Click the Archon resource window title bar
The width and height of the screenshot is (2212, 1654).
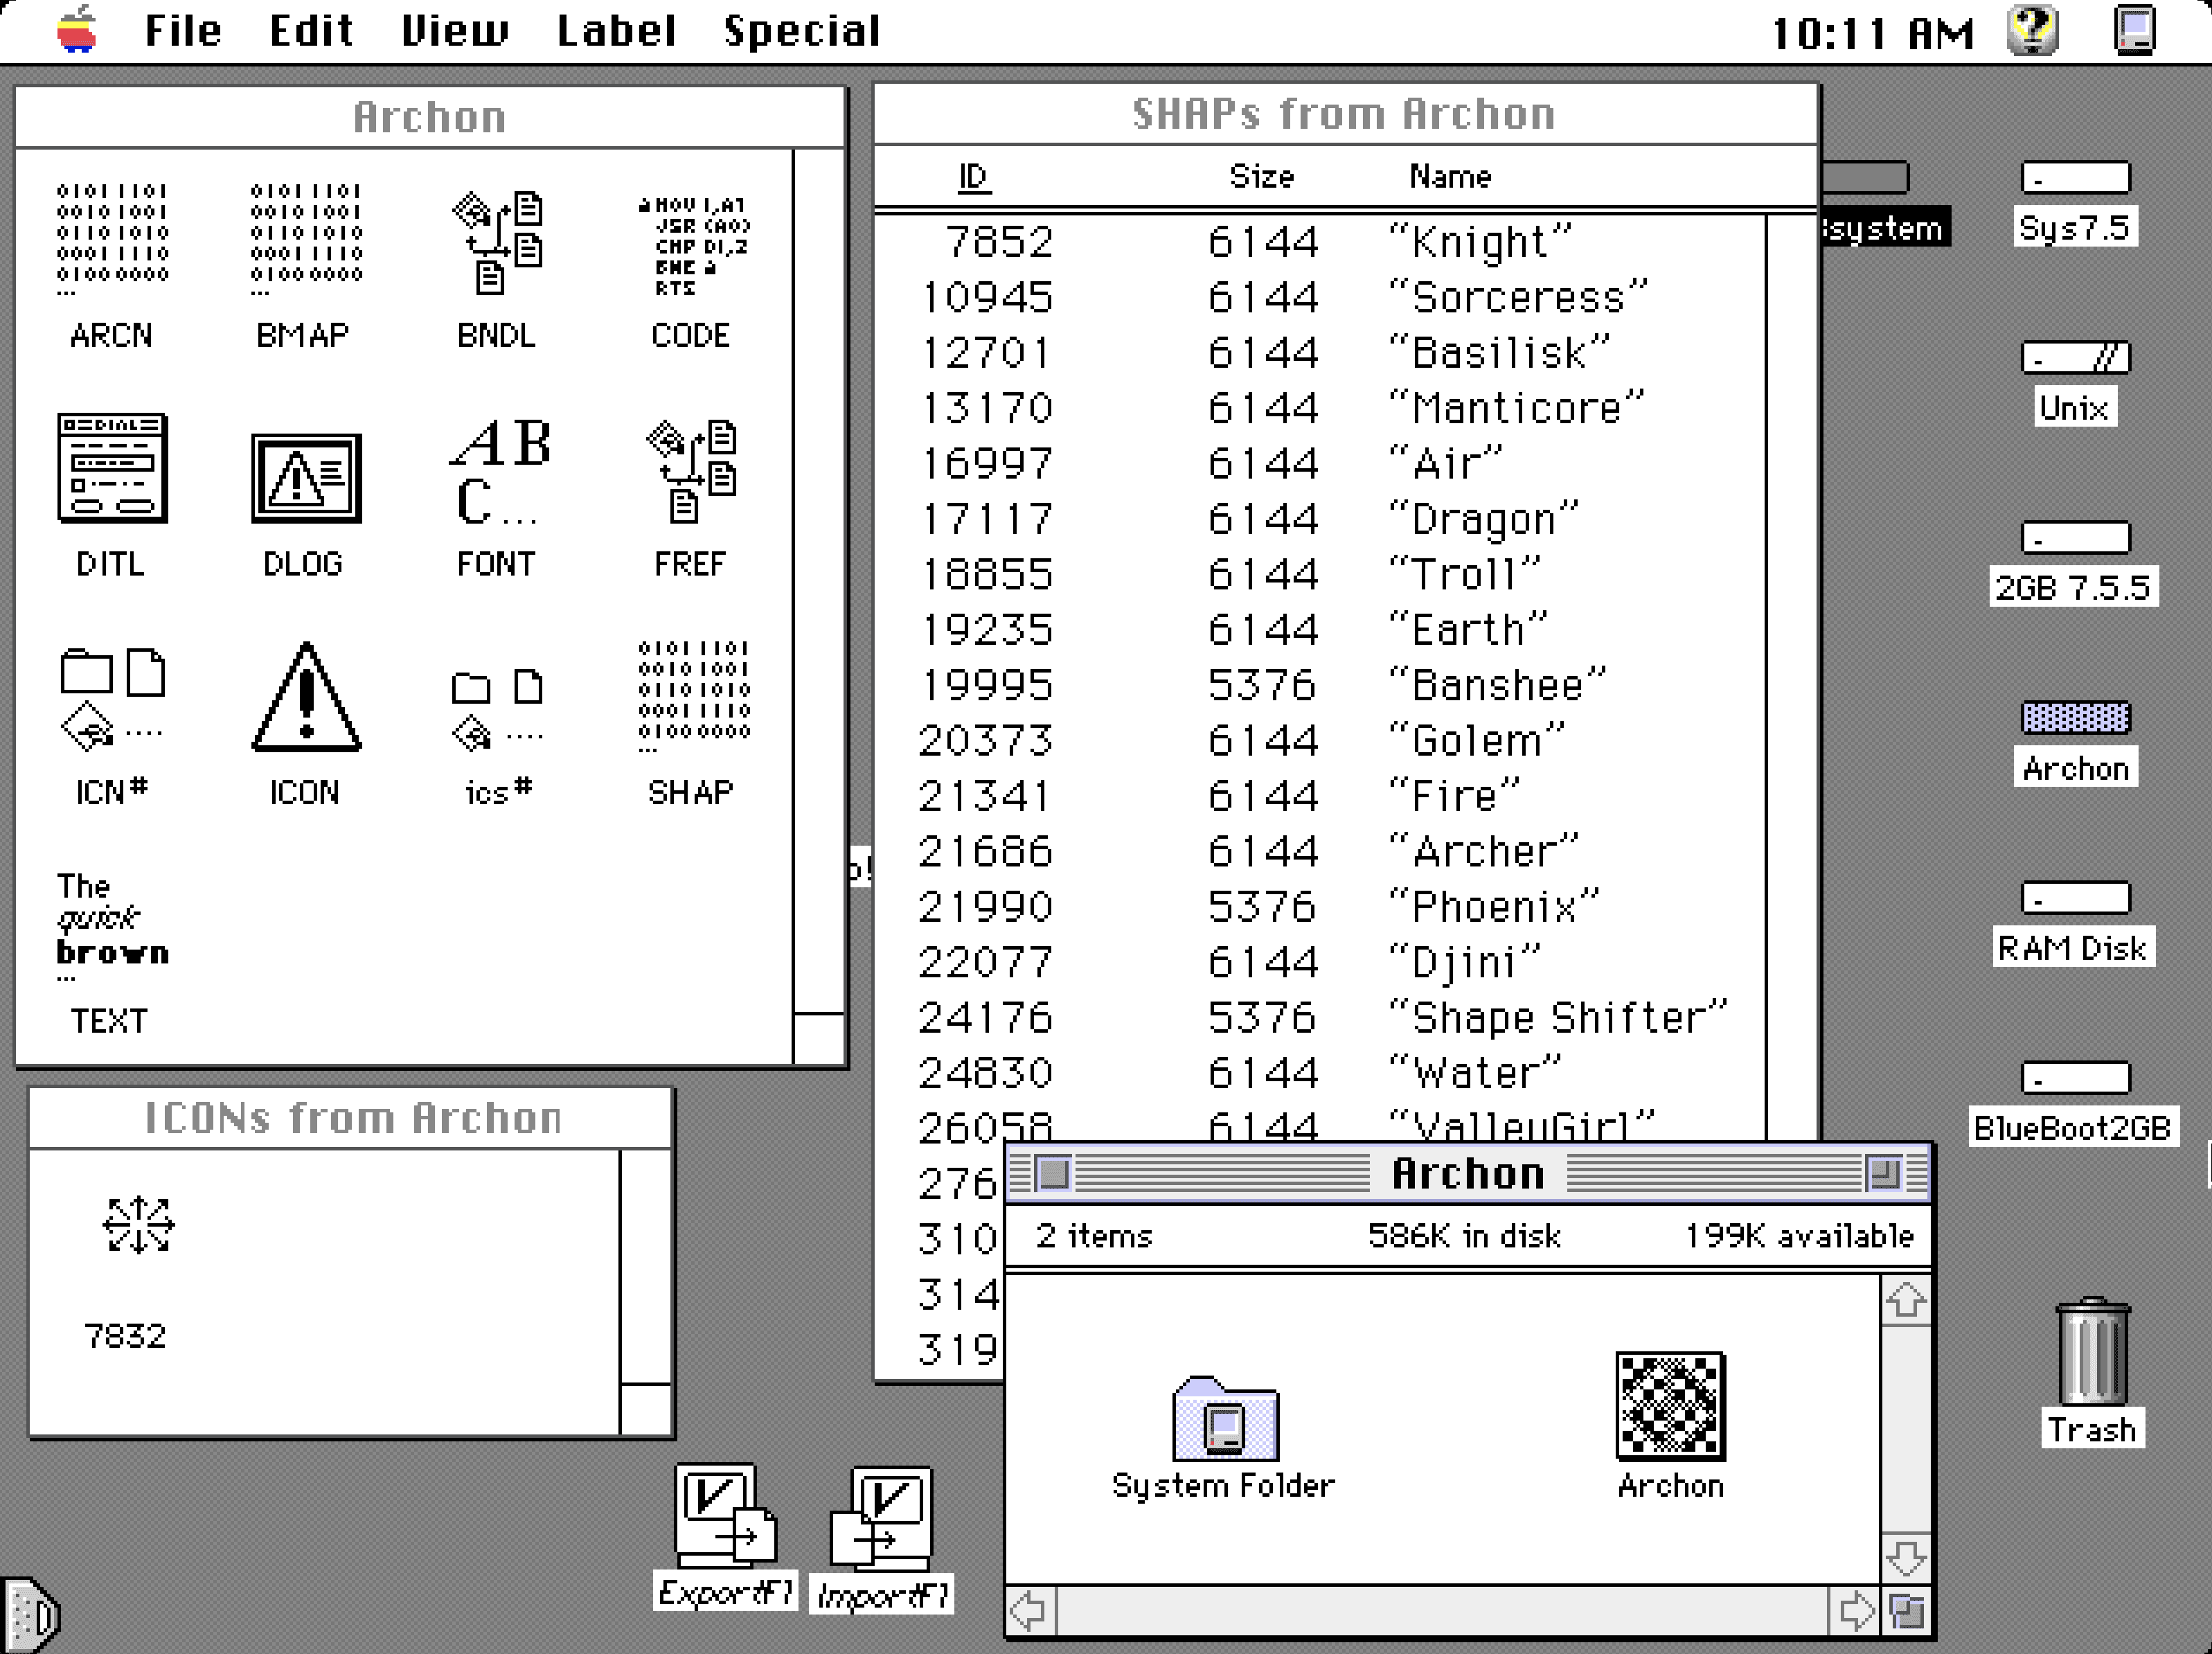(430, 118)
